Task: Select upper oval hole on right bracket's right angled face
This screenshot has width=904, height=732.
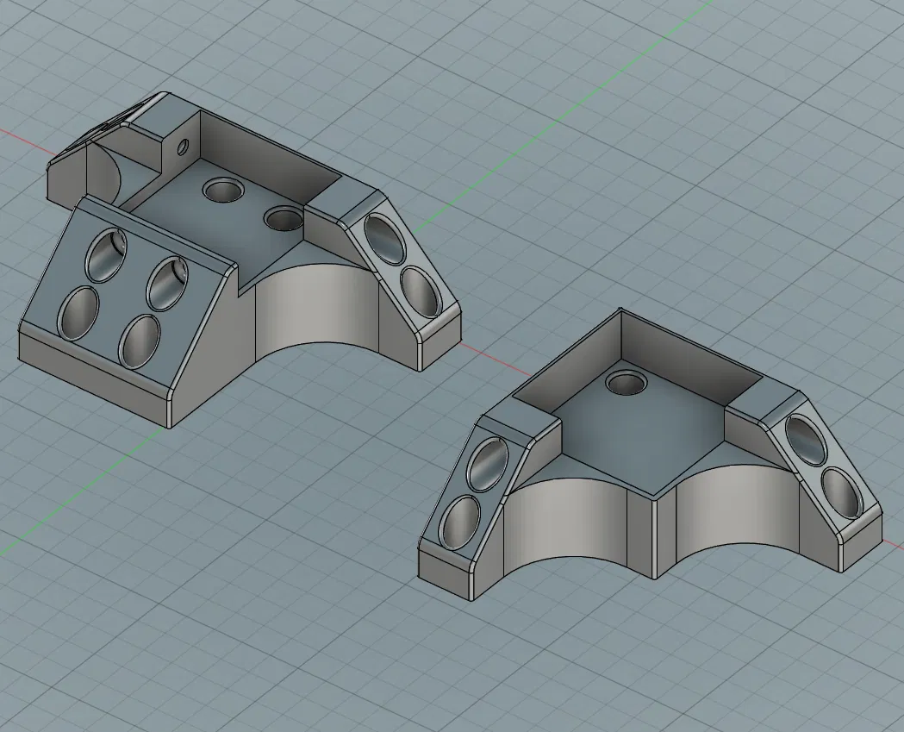Action: [806, 440]
